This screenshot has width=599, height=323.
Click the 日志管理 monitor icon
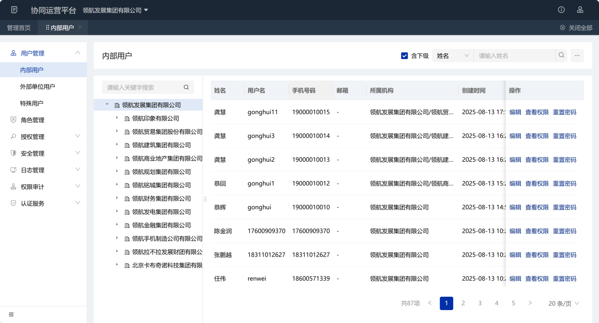(13, 170)
